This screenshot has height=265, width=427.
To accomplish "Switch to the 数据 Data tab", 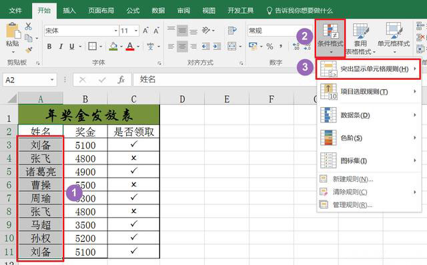I will [x=158, y=11].
